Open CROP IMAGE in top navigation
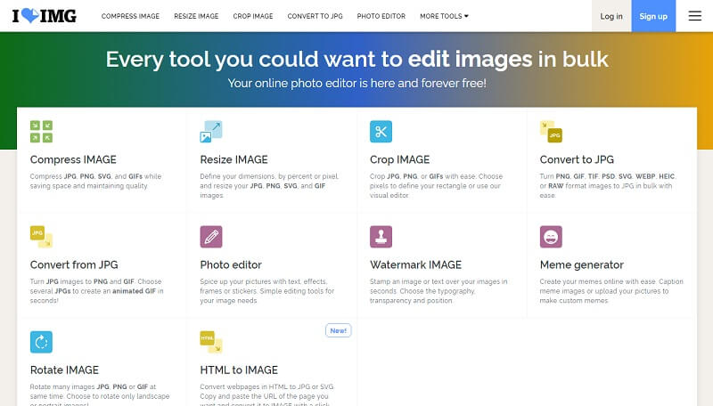Viewport: 713px width, 406px height. coord(253,16)
